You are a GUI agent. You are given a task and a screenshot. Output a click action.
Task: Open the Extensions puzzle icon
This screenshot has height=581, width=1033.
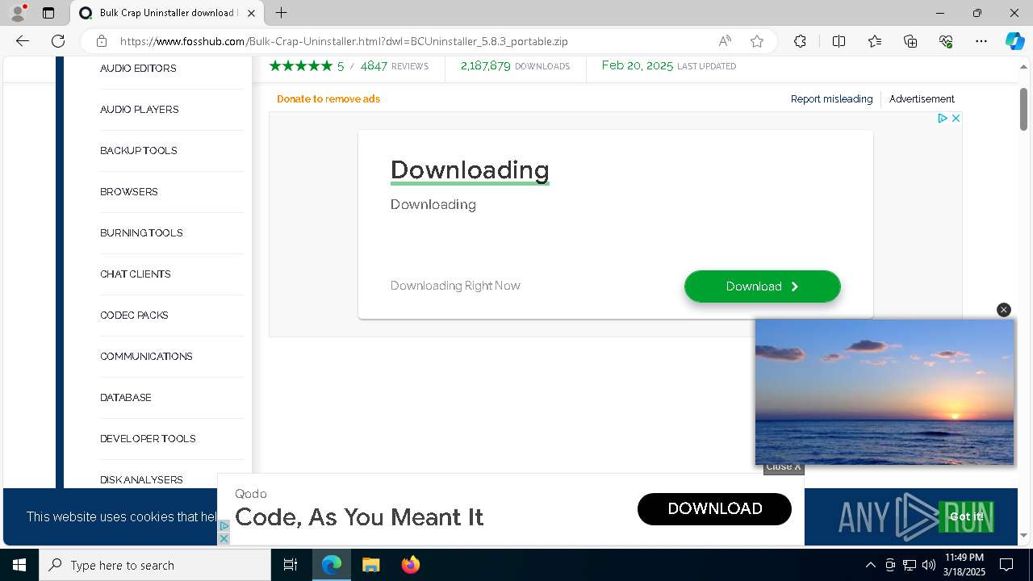[800, 41]
